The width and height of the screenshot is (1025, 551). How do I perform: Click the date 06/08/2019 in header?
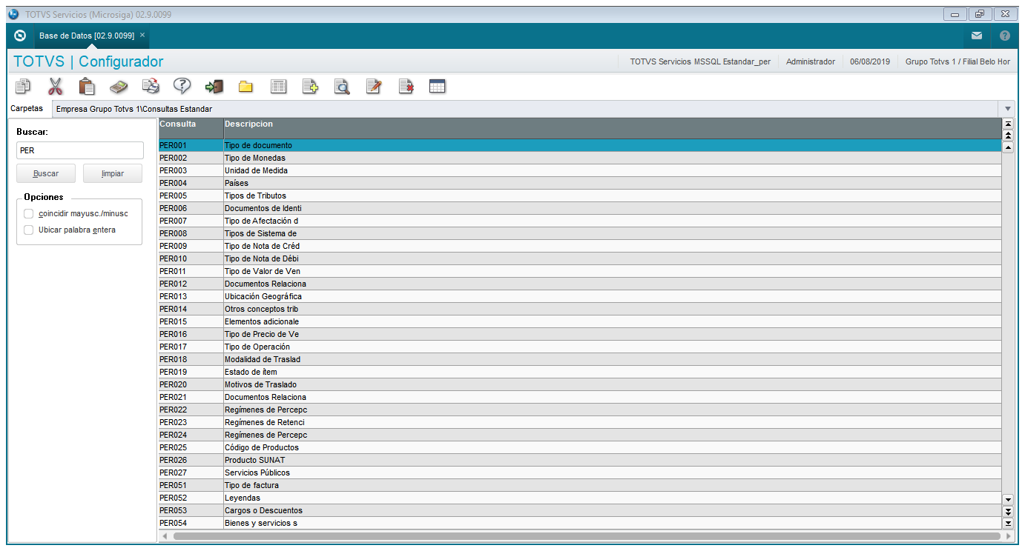[870, 61]
